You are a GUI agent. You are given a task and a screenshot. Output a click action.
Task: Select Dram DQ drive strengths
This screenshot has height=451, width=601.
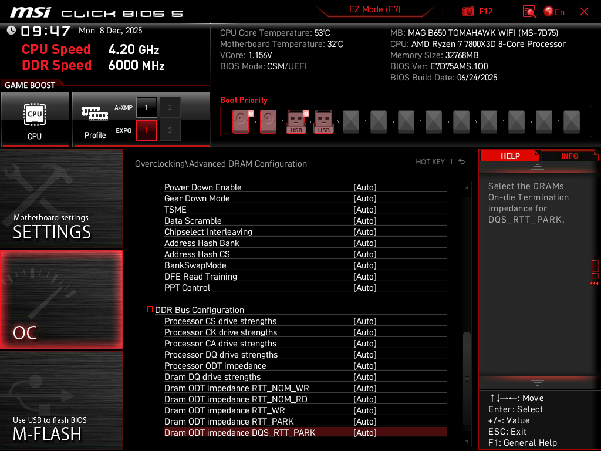[x=305, y=377]
